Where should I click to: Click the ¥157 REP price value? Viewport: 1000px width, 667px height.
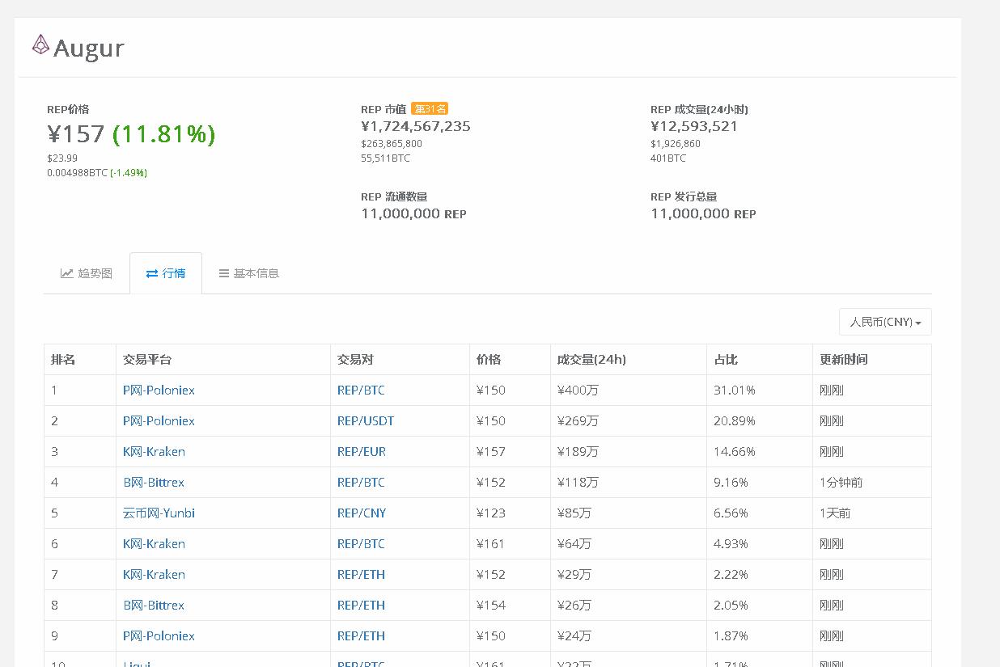(x=76, y=133)
